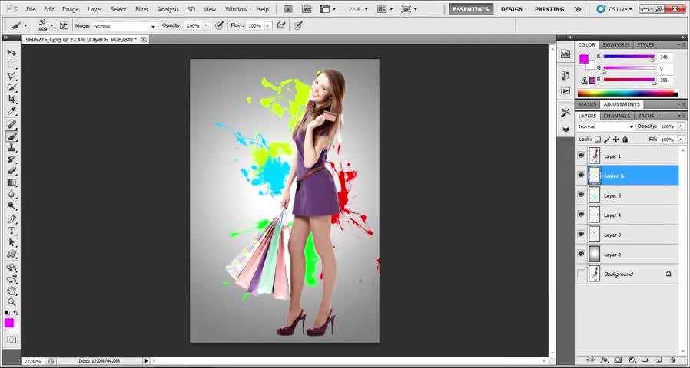This screenshot has width=690, height=368.
Task: Select the Crop tool
Action: [x=12, y=100]
